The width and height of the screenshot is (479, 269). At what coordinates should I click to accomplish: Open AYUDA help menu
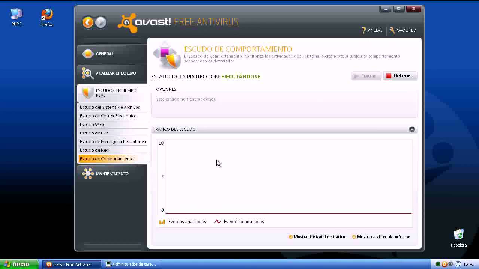(372, 30)
